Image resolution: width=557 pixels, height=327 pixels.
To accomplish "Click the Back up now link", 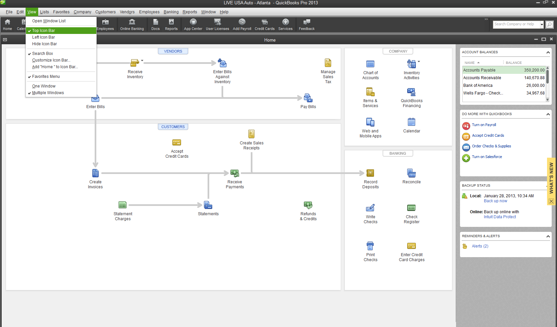I will [x=495, y=201].
